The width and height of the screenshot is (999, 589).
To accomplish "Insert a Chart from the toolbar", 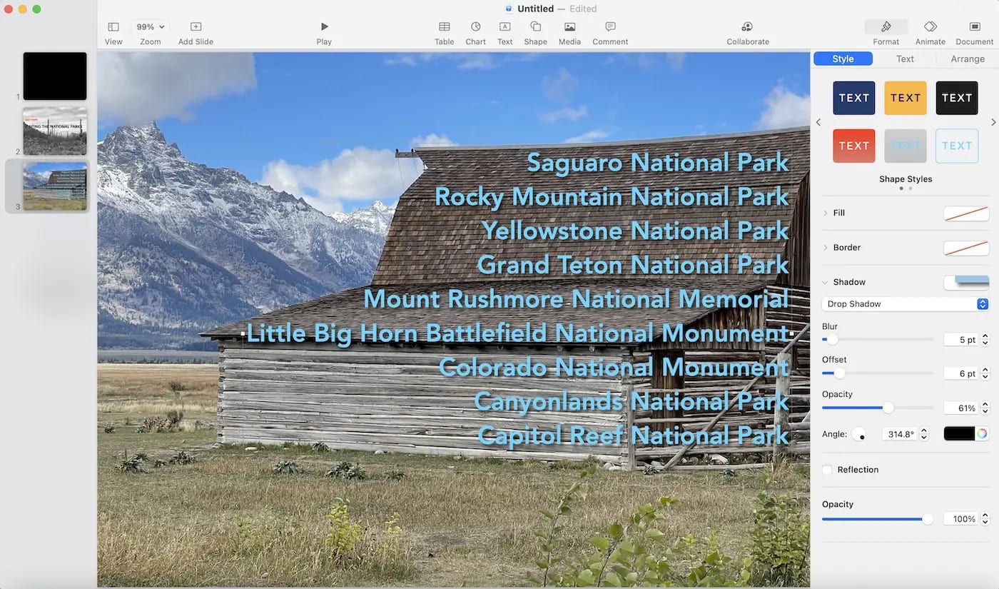I will pos(475,30).
